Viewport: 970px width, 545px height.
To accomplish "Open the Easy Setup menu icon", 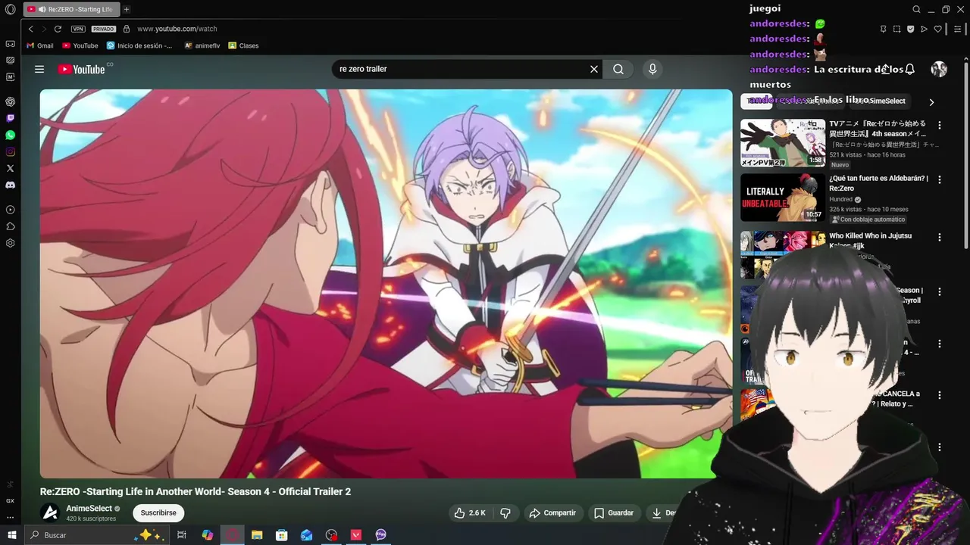I will (x=958, y=29).
